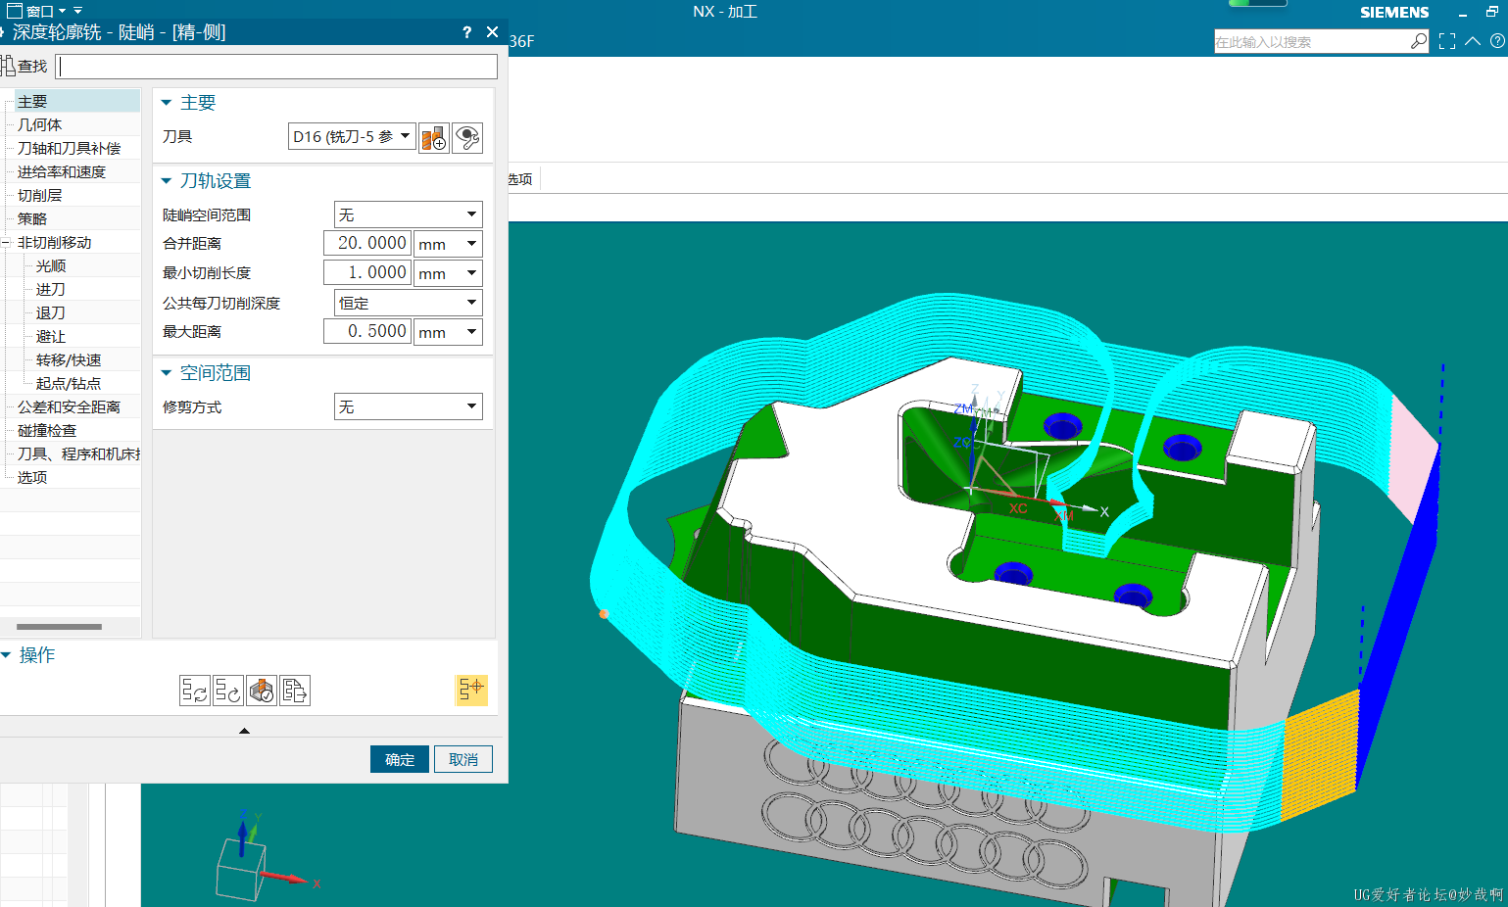Click the highlighted yellow tool path display icon
This screenshot has height=907, width=1508.
tap(471, 690)
